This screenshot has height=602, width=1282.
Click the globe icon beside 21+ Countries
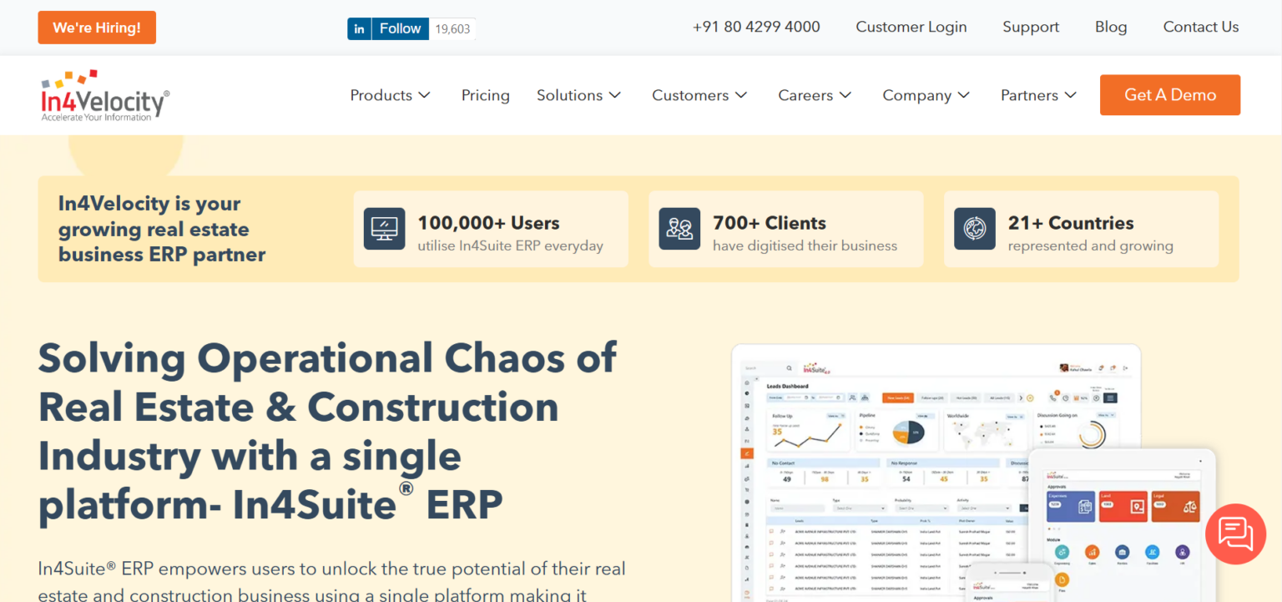pyautogui.click(x=974, y=228)
